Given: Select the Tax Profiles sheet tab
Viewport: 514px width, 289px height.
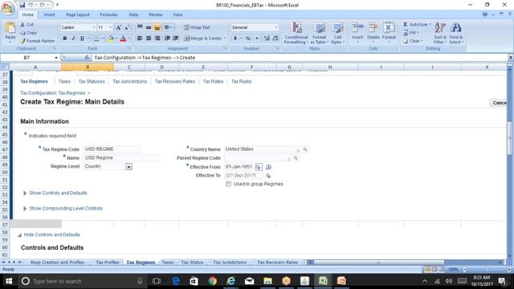Looking at the screenshot, I should point(107,263).
